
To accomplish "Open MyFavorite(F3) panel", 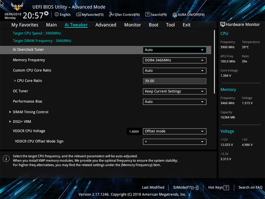I will (90, 14).
